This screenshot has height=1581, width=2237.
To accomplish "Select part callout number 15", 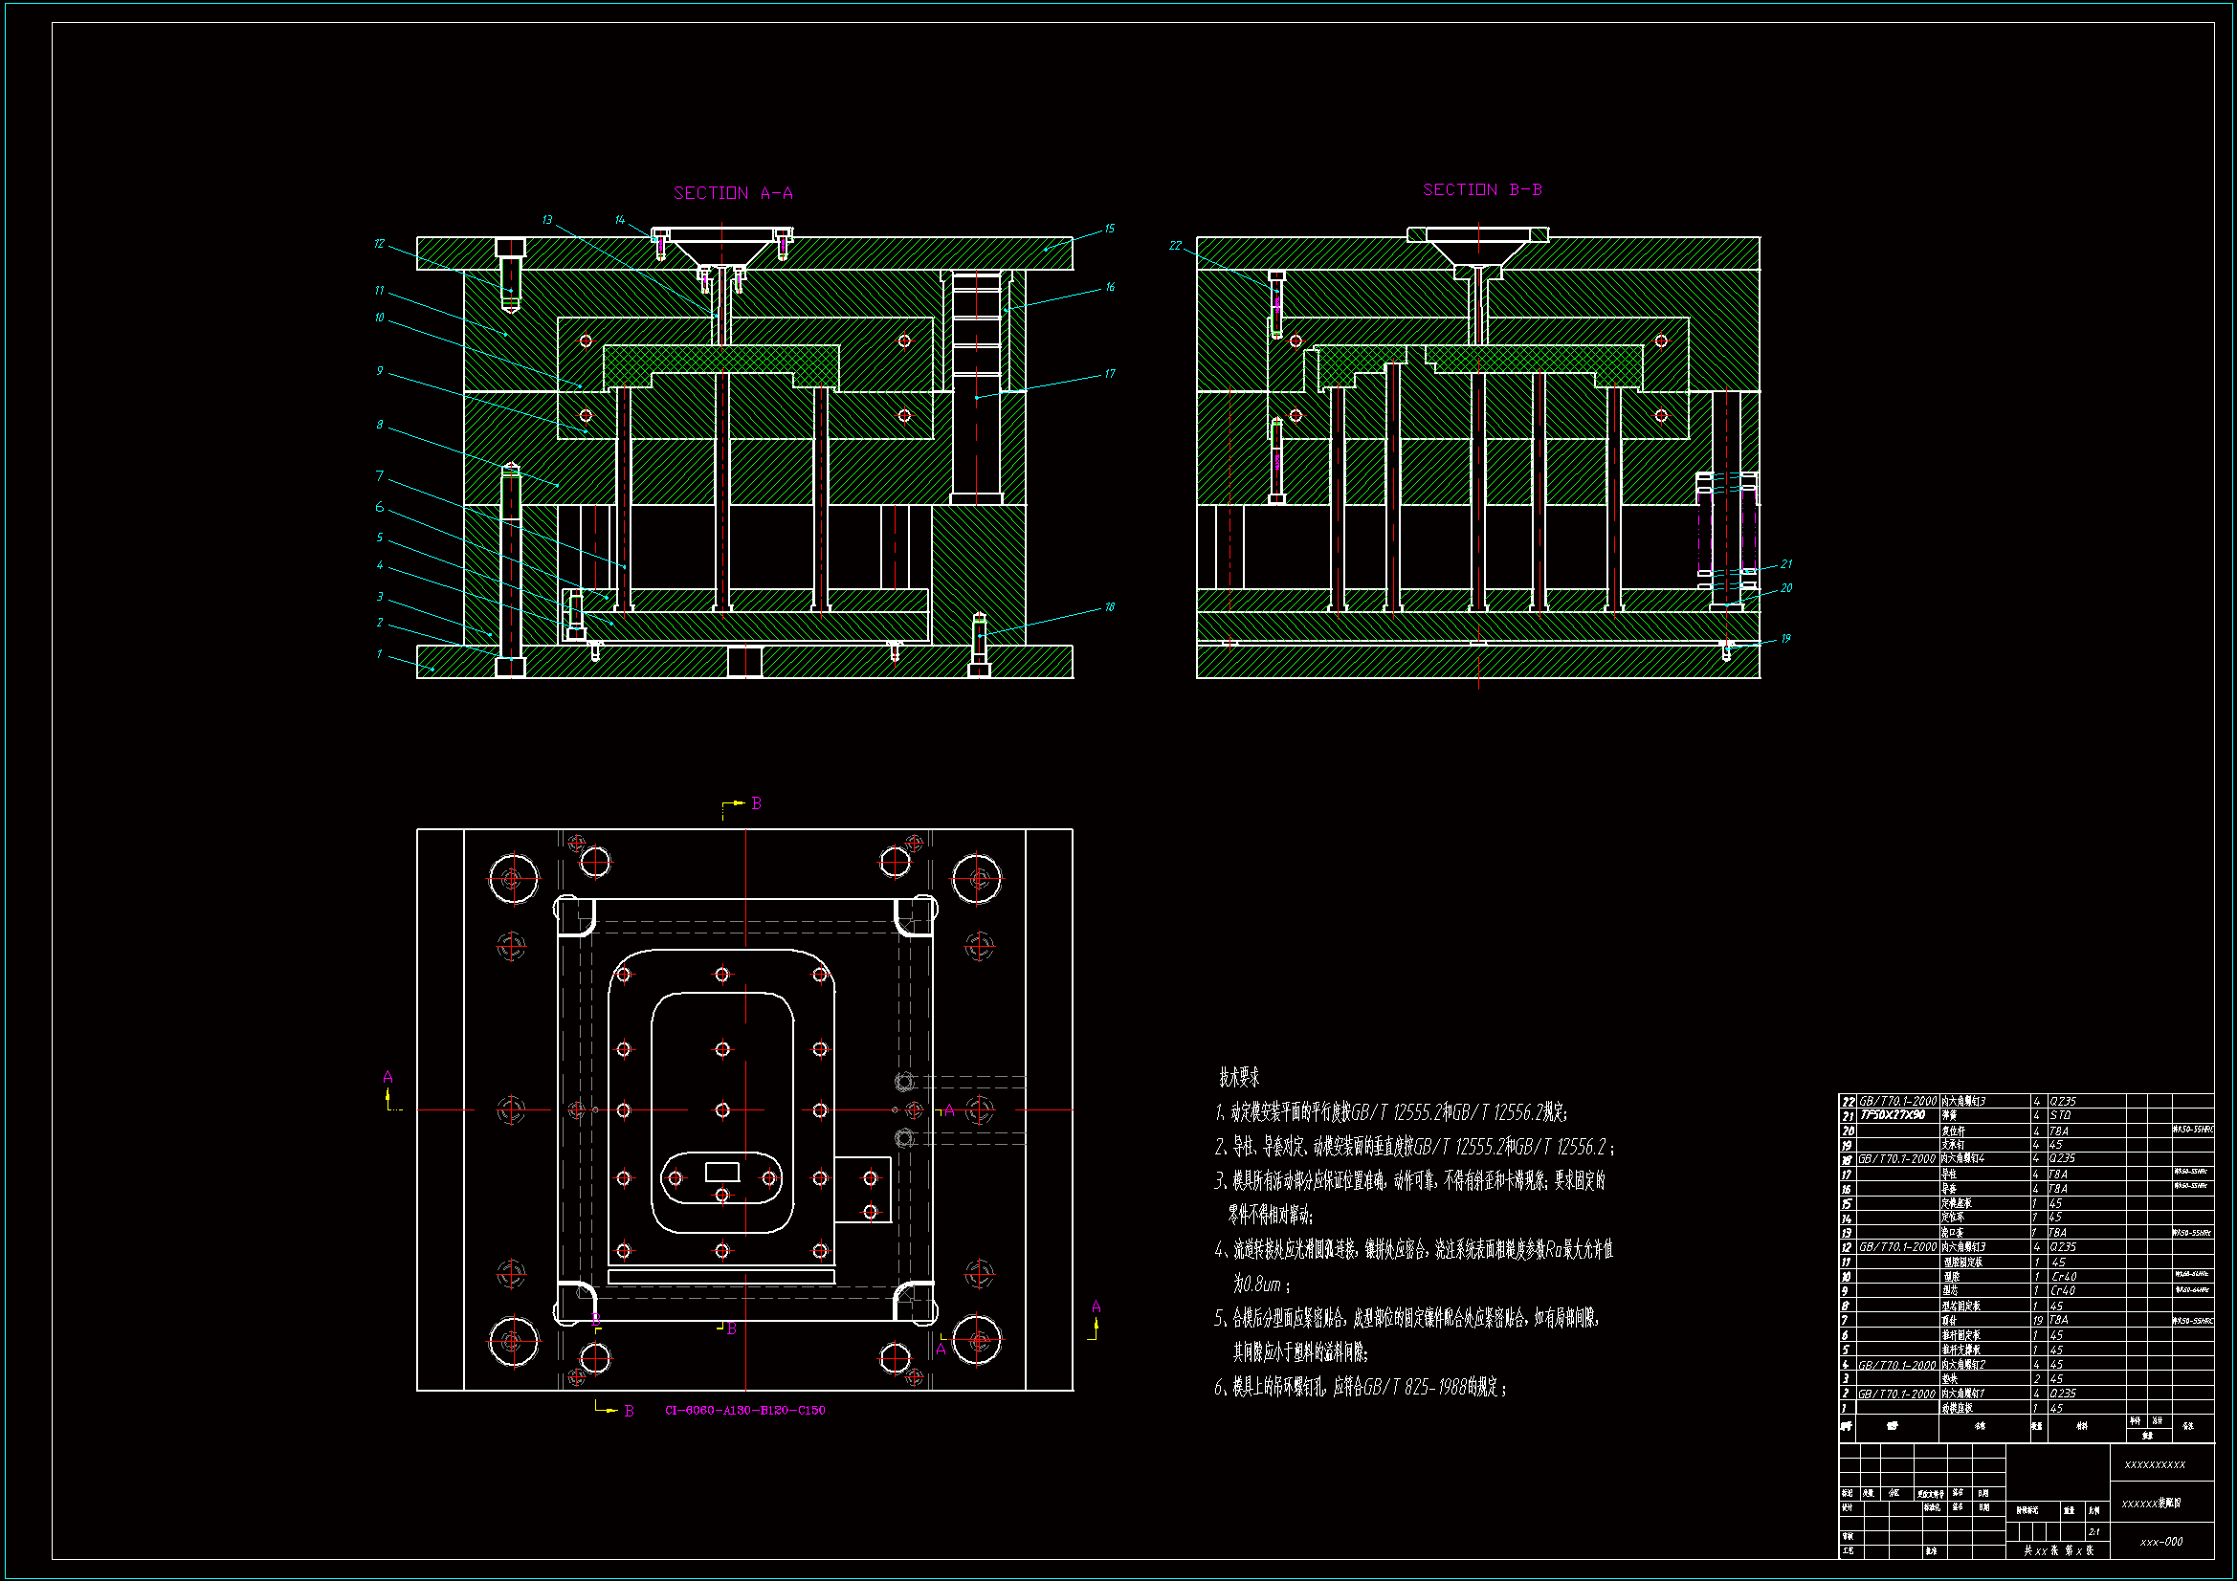I will point(1109,229).
